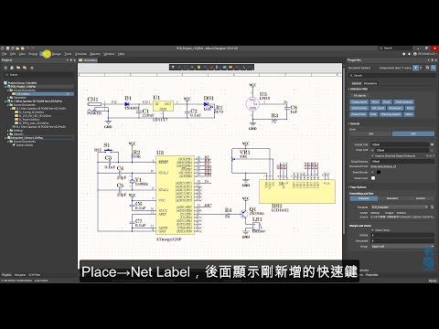Click the open folder icon in Projects panel toolbar
The width and height of the screenshot is (439, 329).
[x=18, y=68]
